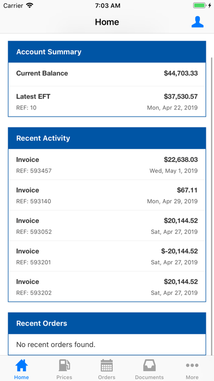
Task: Select the Current Balance row
Action: point(107,74)
